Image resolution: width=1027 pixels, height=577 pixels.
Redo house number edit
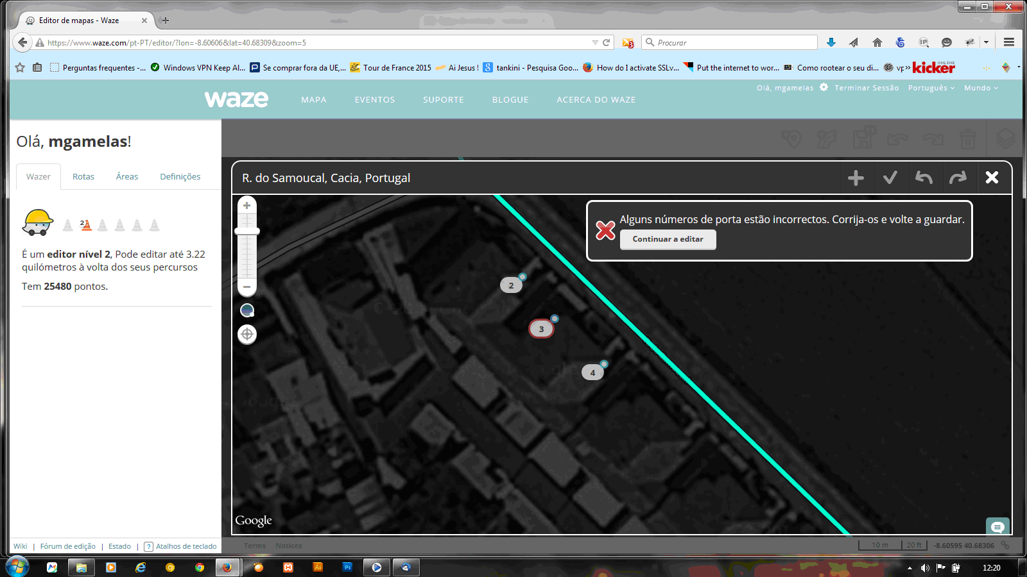958,178
